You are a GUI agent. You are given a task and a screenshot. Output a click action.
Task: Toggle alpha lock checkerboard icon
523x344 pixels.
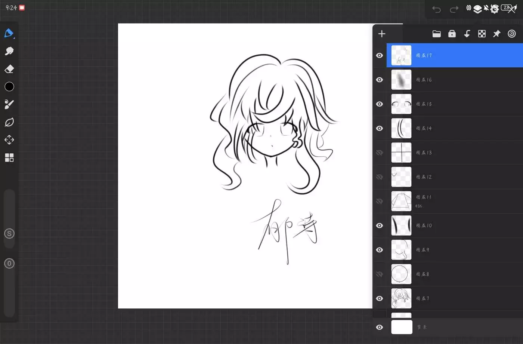(x=482, y=34)
